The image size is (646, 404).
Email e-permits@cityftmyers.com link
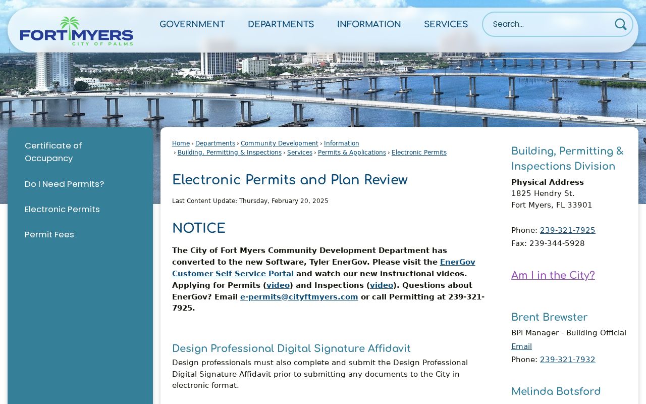click(x=299, y=297)
